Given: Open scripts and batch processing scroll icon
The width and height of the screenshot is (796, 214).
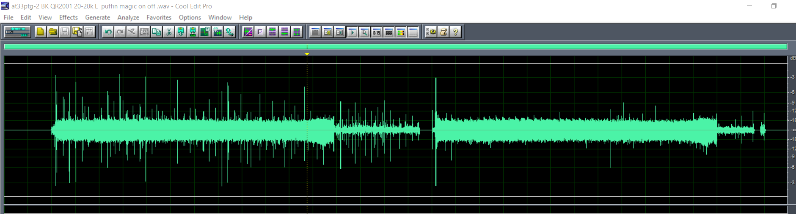Looking at the screenshot, I should (443, 32).
